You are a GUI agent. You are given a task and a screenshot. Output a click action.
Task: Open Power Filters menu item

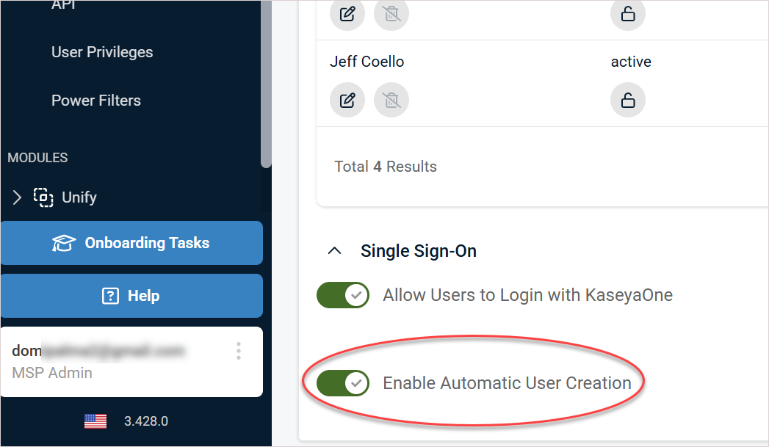[x=96, y=101]
